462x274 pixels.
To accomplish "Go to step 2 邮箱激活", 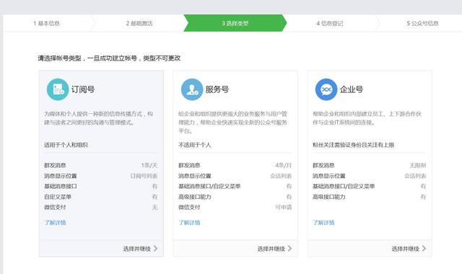I will pos(139,23).
